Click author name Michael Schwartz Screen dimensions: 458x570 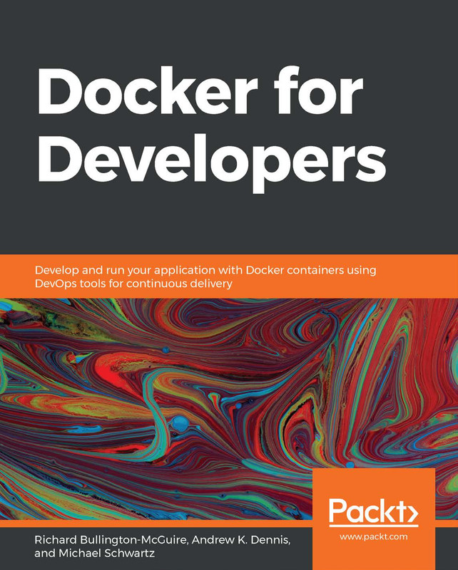pyautogui.click(x=107, y=554)
